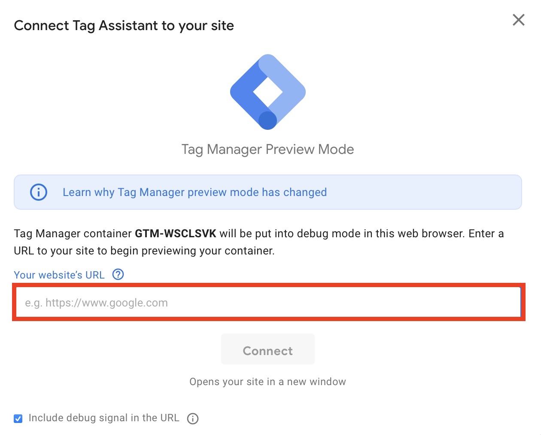This screenshot has width=541, height=435.
Task: Uncheck the Include debug signal checkbox
Action: [x=18, y=418]
